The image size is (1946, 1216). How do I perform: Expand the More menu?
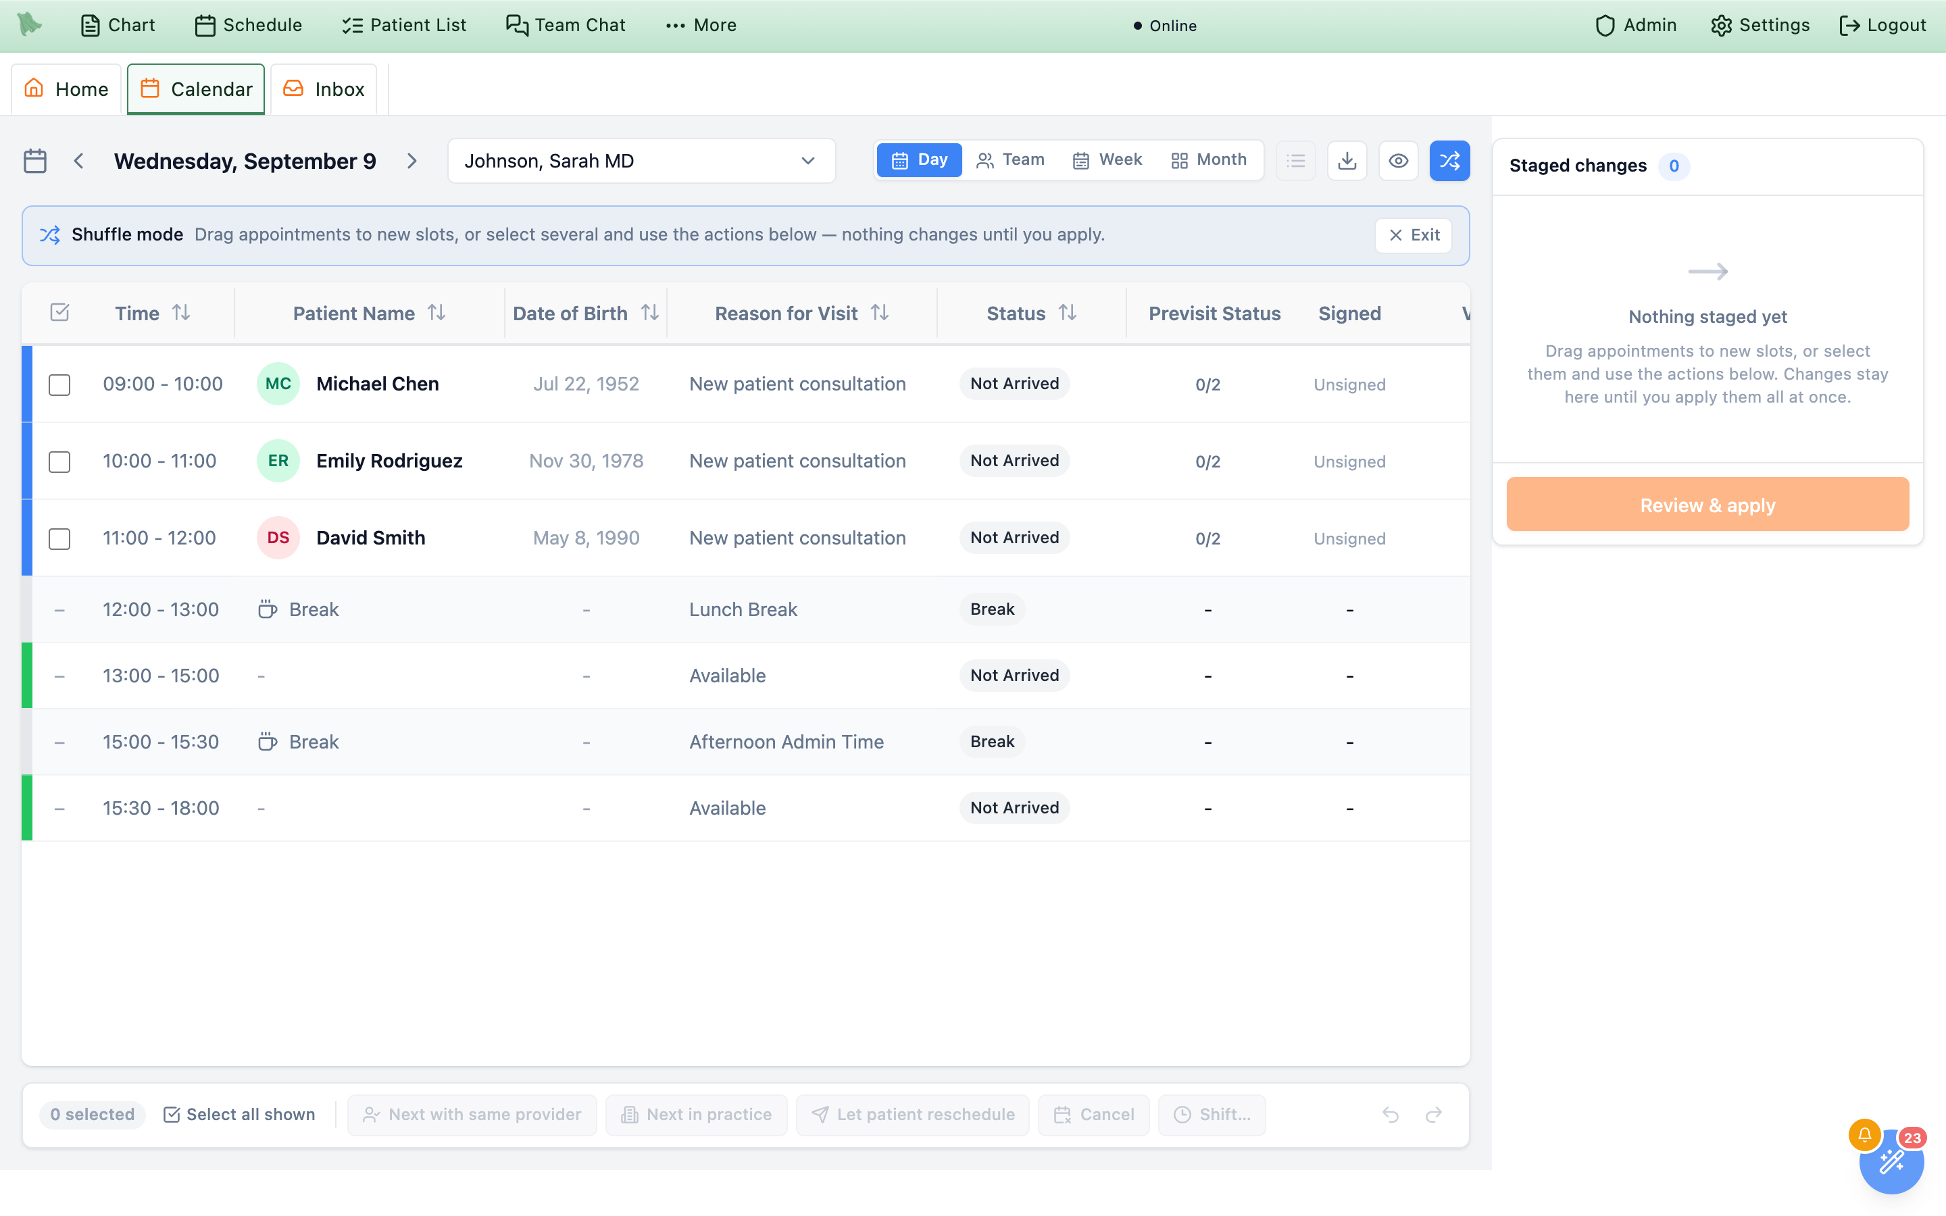point(701,25)
